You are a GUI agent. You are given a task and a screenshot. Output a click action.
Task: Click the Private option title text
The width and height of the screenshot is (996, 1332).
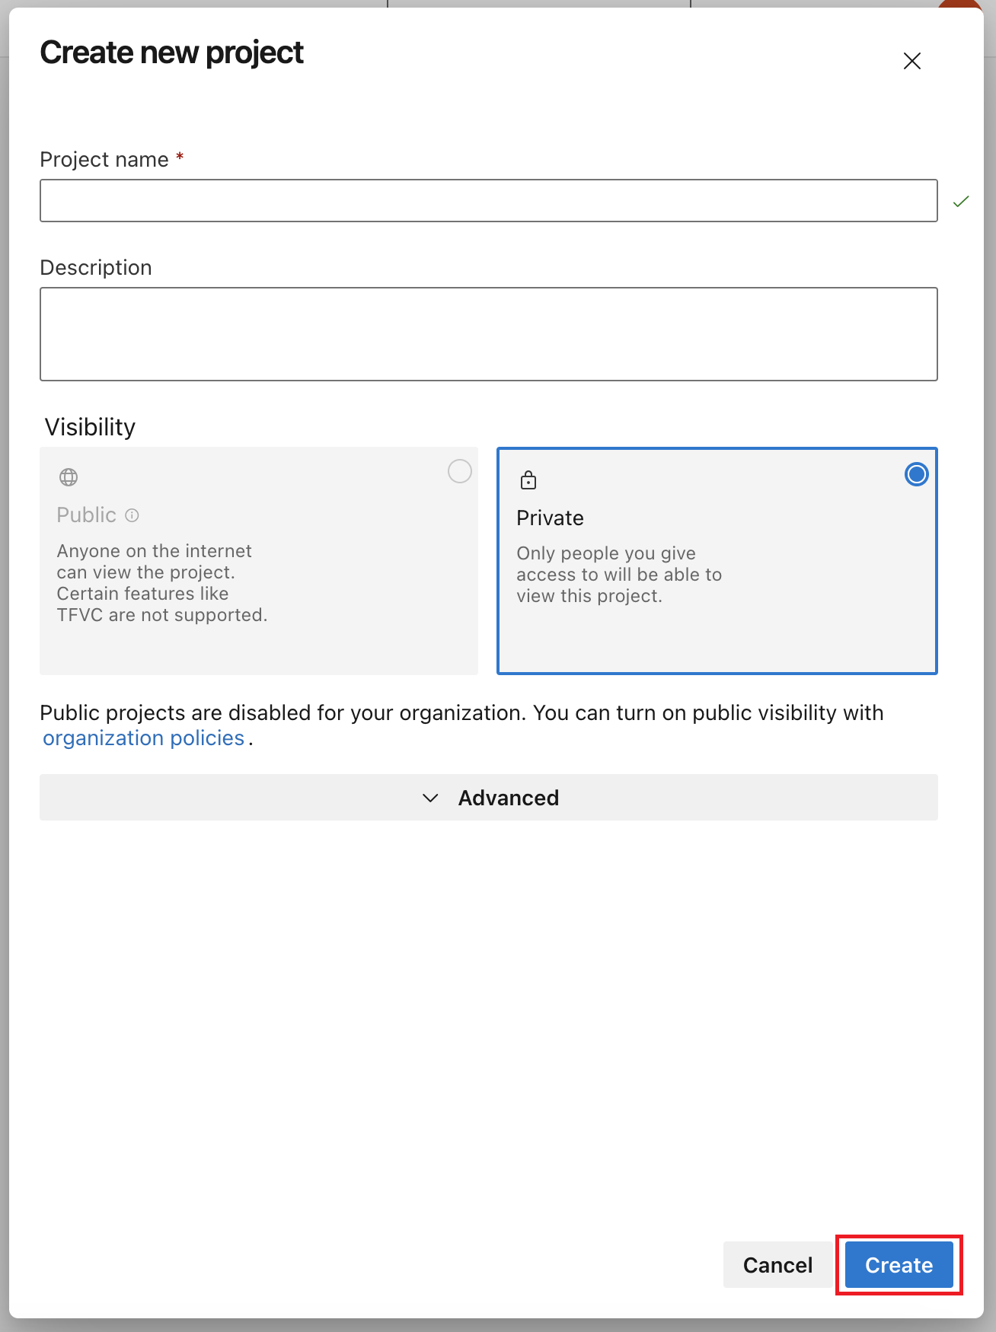tap(550, 518)
